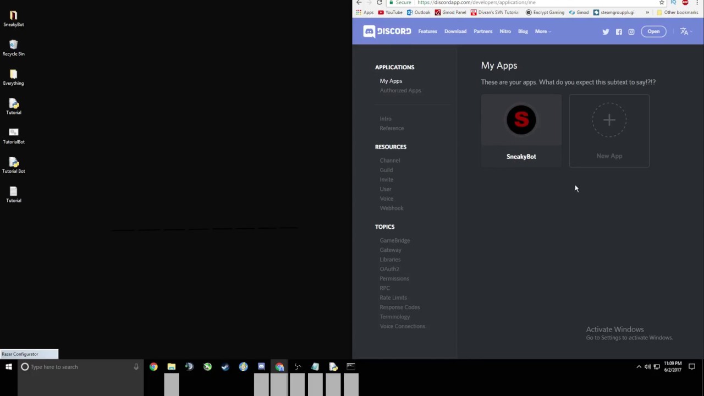Open Voice under Resources

[387, 199]
